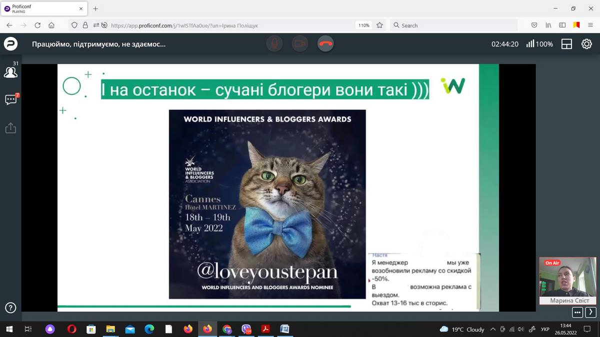Reset the 110% zoom level indicator
This screenshot has width=600, height=337.
363,25
